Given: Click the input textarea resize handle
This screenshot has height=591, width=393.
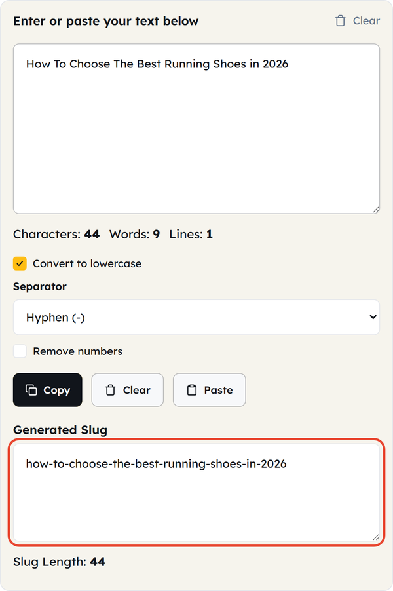Looking at the screenshot, I should (376, 210).
